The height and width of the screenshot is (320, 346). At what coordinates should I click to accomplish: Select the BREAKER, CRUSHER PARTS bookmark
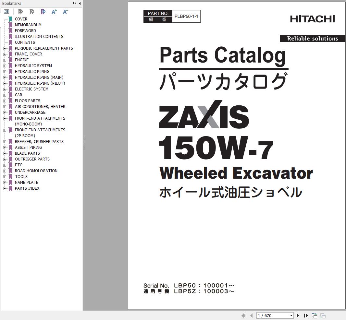pyautogui.click(x=39, y=141)
